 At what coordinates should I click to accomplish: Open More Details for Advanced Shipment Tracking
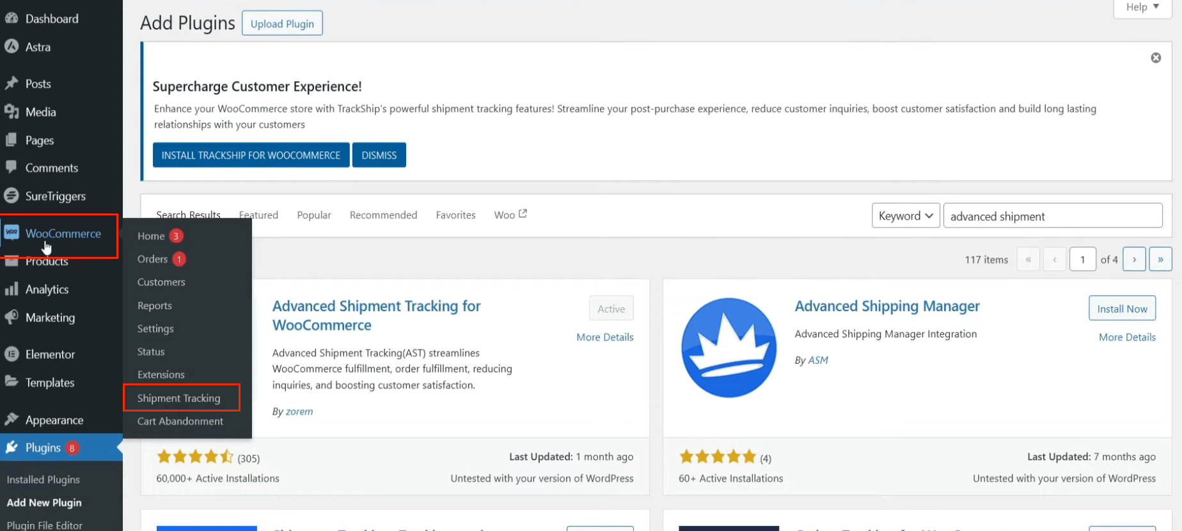click(x=604, y=337)
